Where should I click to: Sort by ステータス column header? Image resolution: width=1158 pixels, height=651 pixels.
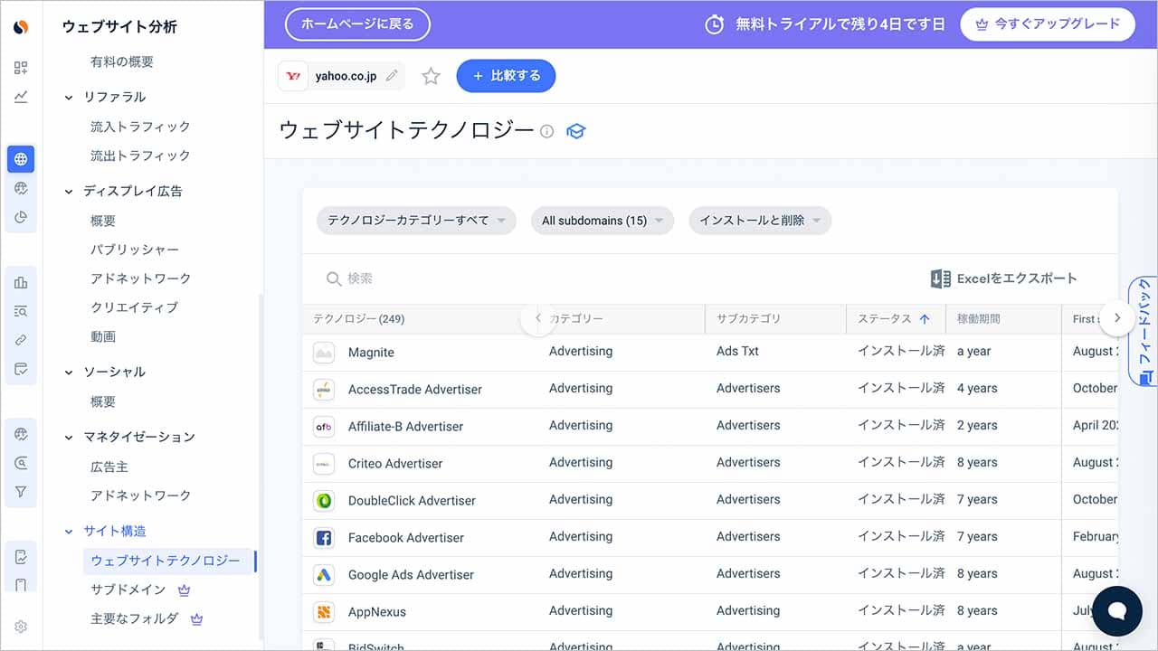click(x=894, y=319)
